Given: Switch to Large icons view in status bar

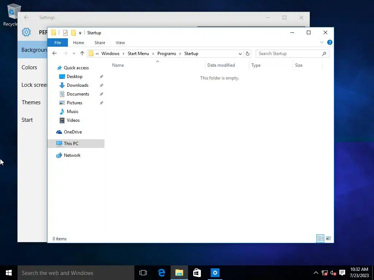Looking at the screenshot, I should pos(328,238).
